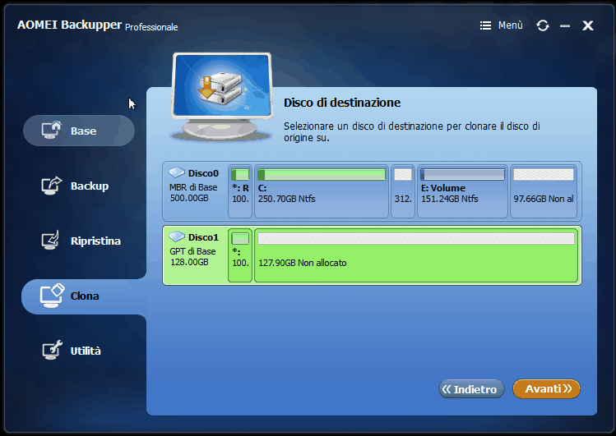Open the Menù hamburger icon
The image size is (616, 436).
(485, 25)
